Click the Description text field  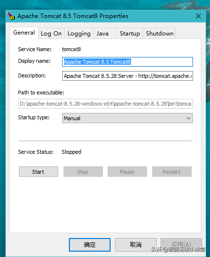pyautogui.click(x=128, y=76)
